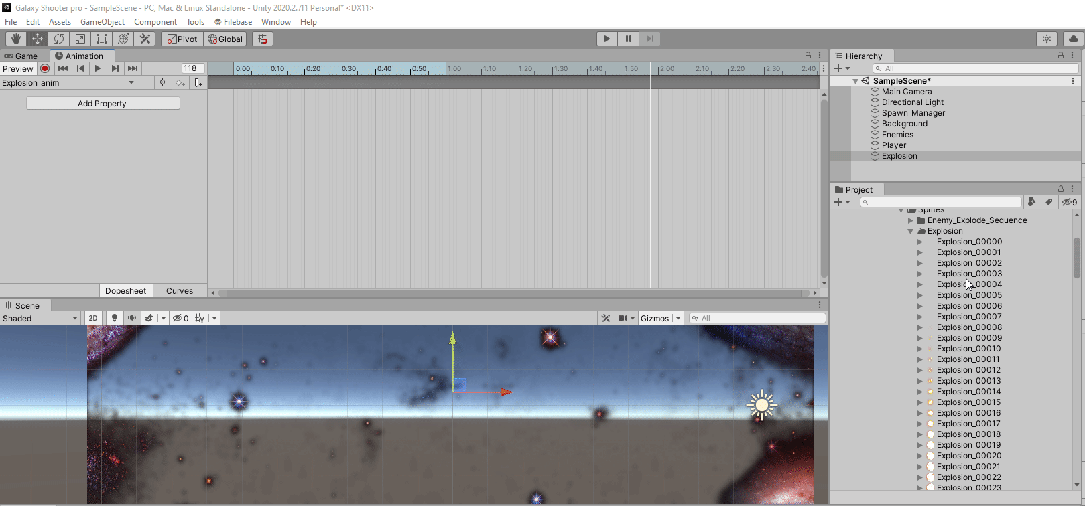Toggle hidden objects visibility in Scene
The image size is (1085, 506).
pyautogui.click(x=180, y=318)
